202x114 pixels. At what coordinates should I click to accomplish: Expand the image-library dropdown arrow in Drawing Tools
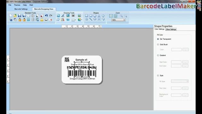tap(82, 20)
